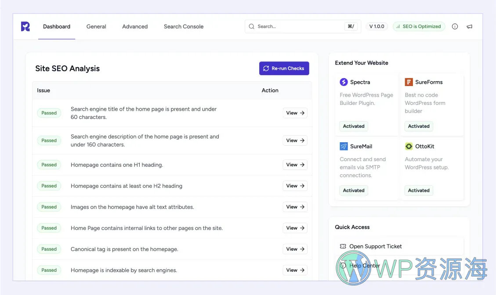Open View for the canonical tag check
This screenshot has width=496, height=295.
[295, 249]
